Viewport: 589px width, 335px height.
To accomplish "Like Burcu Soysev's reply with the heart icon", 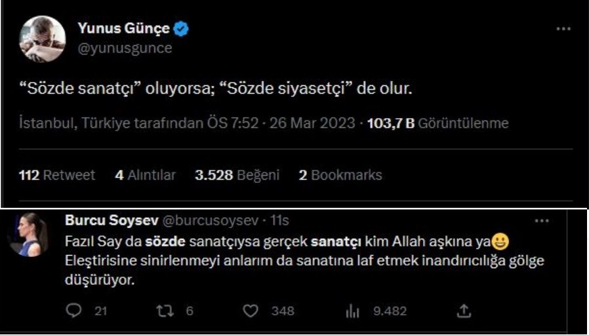I will point(251,311).
